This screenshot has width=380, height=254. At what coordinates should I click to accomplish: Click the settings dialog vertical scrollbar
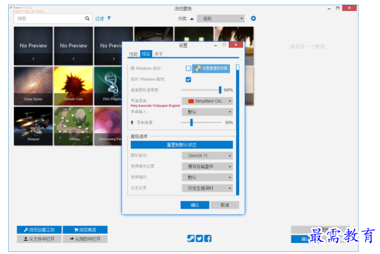click(x=238, y=129)
